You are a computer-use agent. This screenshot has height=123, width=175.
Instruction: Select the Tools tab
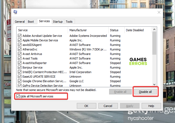(69, 22)
